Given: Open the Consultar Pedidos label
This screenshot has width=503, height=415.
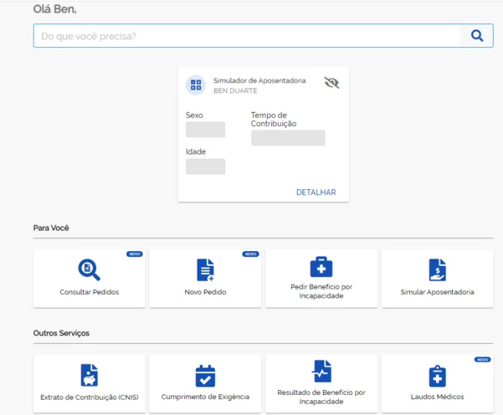Looking at the screenshot, I should point(90,292).
